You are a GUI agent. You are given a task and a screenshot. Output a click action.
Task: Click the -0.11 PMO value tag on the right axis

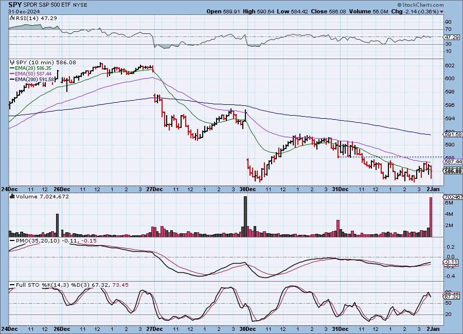point(451,262)
